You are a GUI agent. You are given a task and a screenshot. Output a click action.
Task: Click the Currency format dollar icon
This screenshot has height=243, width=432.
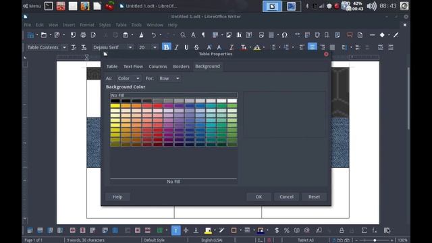(x=277, y=230)
